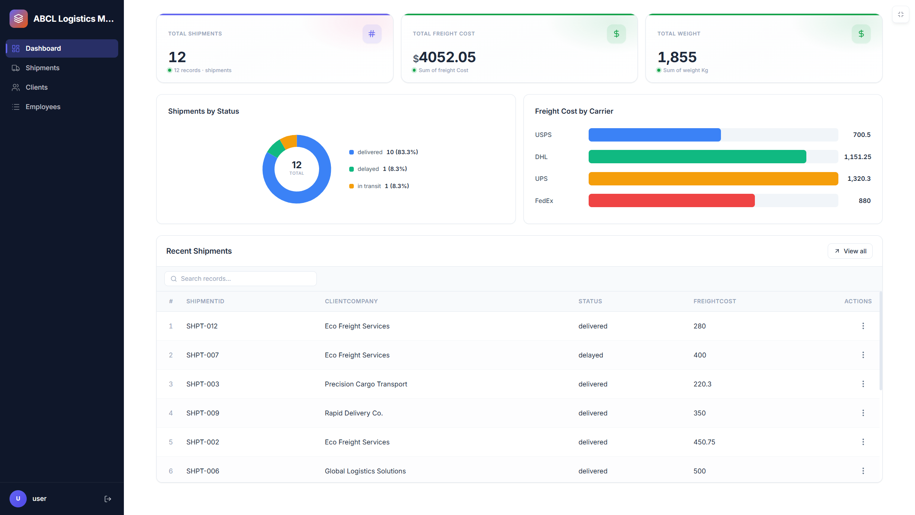The width and height of the screenshot is (915, 515).
Task: Open actions menu for SHPT-007
Action: pyautogui.click(x=863, y=355)
